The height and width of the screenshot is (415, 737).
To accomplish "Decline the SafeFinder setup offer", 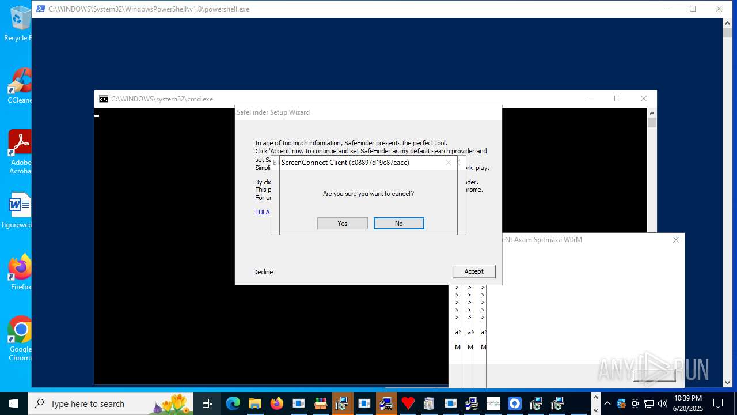I will tap(263, 272).
